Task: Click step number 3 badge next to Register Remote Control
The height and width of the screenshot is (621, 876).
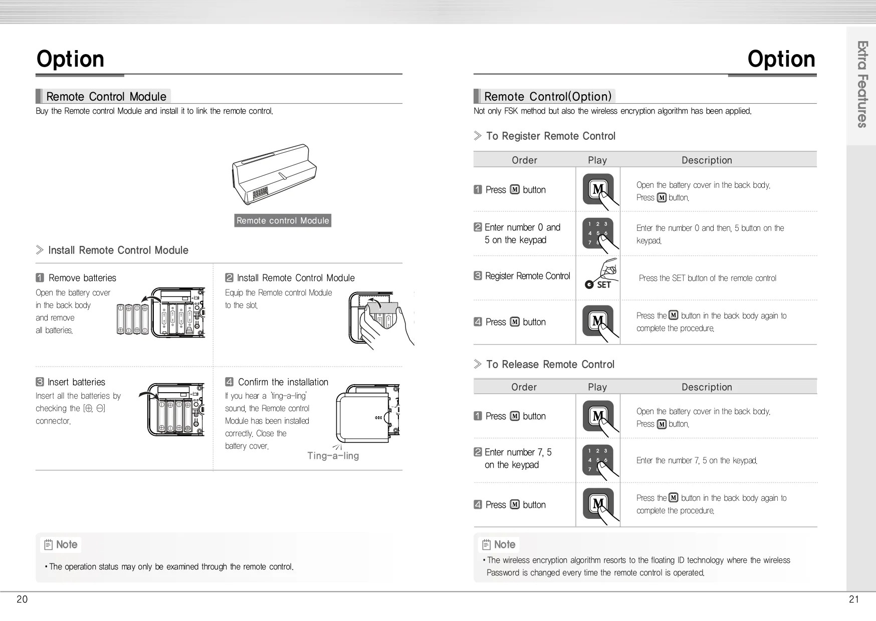Action: click(478, 276)
